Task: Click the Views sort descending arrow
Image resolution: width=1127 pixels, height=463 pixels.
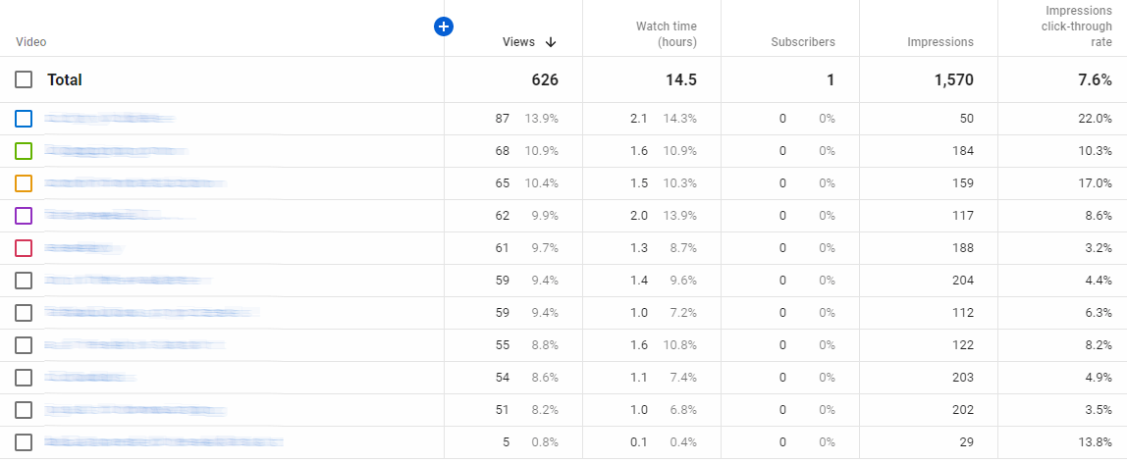Action: click(x=551, y=41)
